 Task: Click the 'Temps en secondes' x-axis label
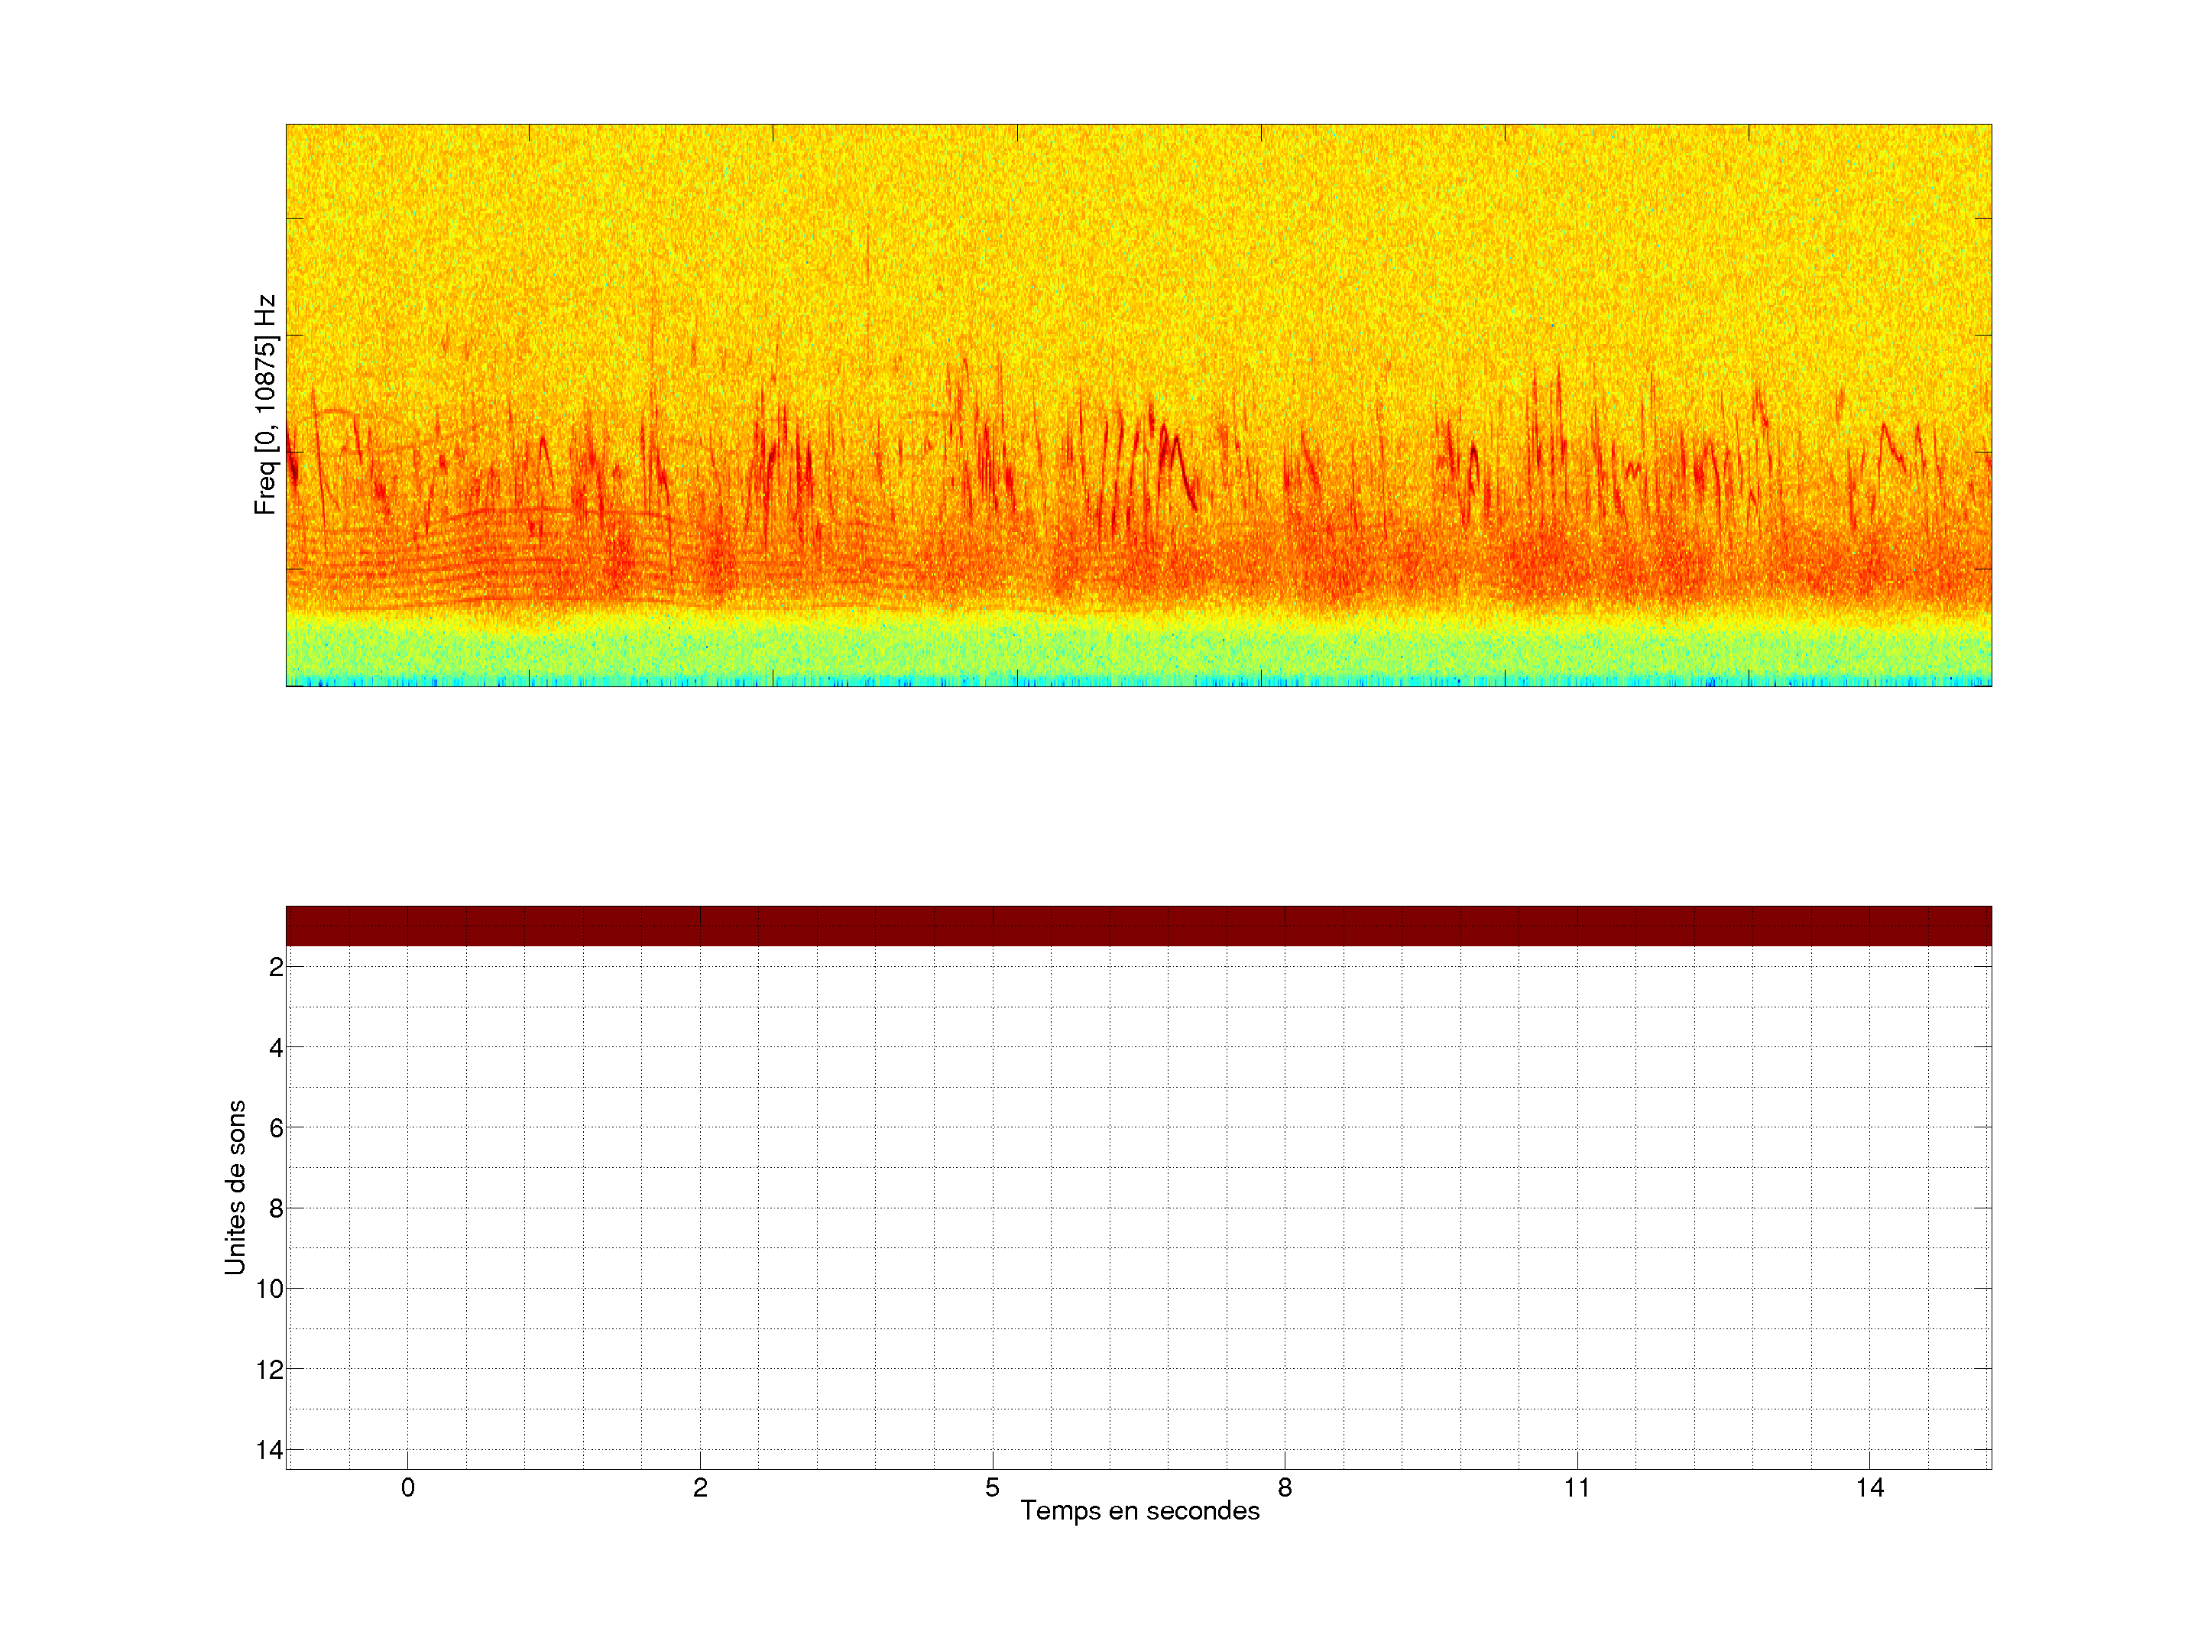pos(1139,1510)
